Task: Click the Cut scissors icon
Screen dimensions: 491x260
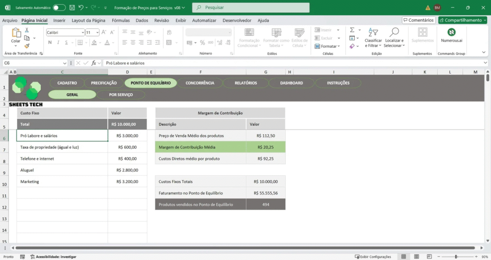Action: click(x=27, y=30)
